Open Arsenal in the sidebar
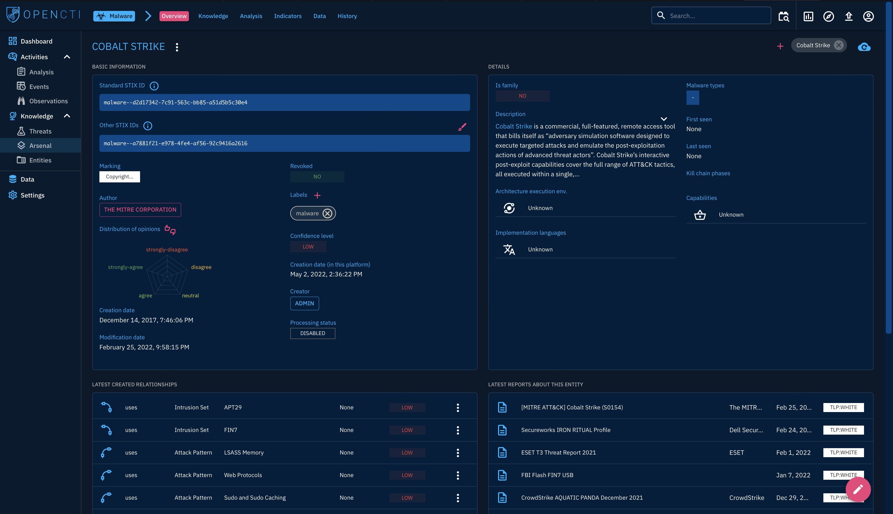The width and height of the screenshot is (893, 514). point(40,145)
